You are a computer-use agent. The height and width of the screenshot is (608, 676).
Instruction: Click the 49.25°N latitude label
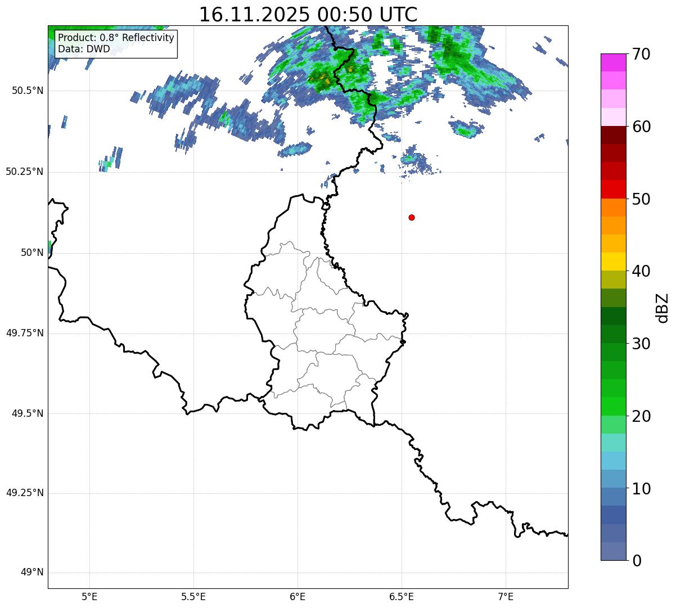point(25,493)
